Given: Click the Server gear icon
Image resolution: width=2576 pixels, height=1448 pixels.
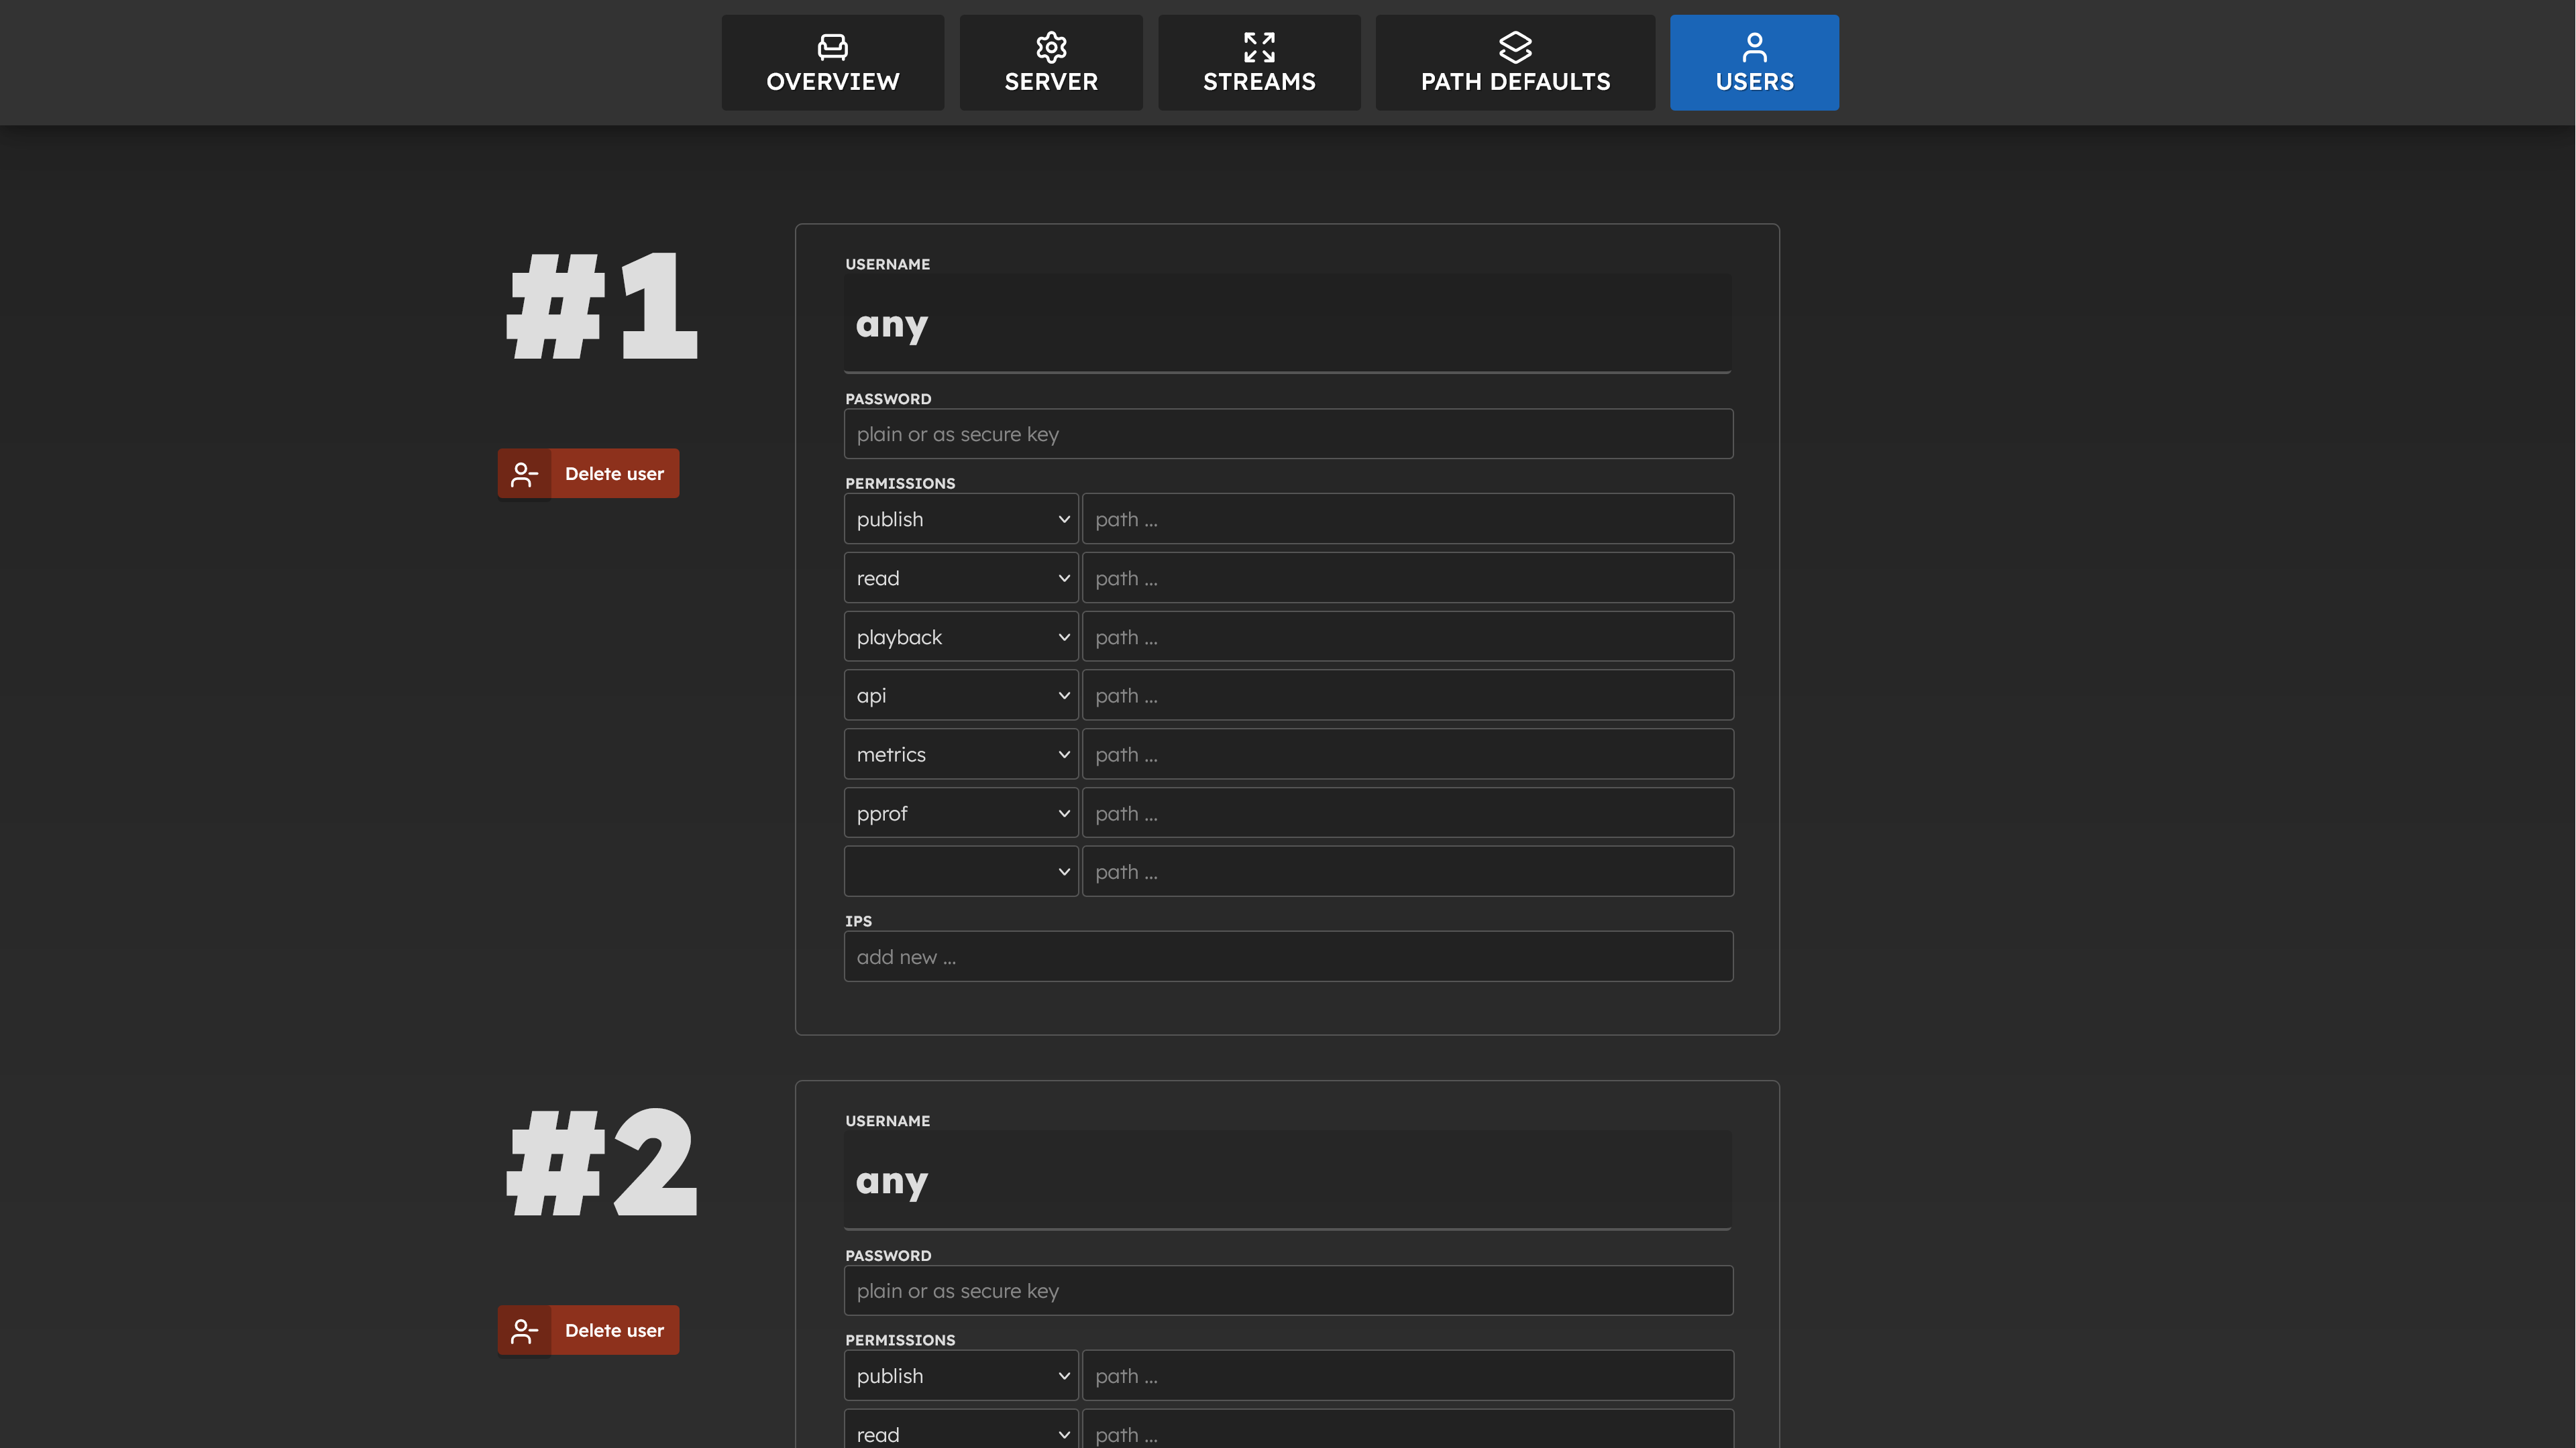Looking at the screenshot, I should pyautogui.click(x=1051, y=47).
